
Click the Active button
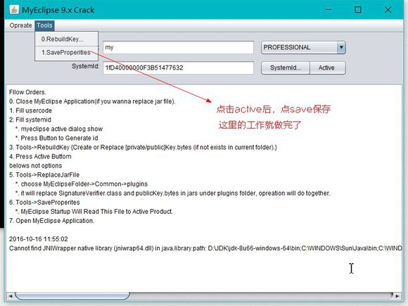(x=328, y=68)
